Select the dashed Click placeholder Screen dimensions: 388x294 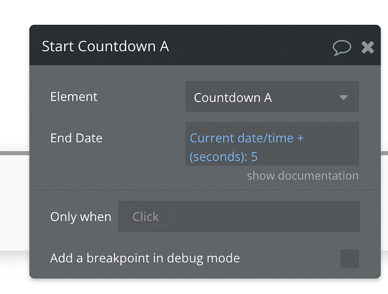pos(145,217)
